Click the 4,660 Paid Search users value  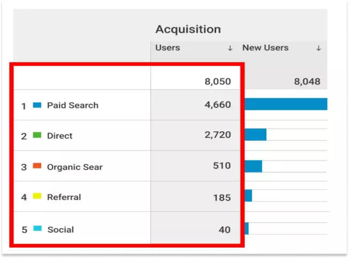tap(218, 105)
